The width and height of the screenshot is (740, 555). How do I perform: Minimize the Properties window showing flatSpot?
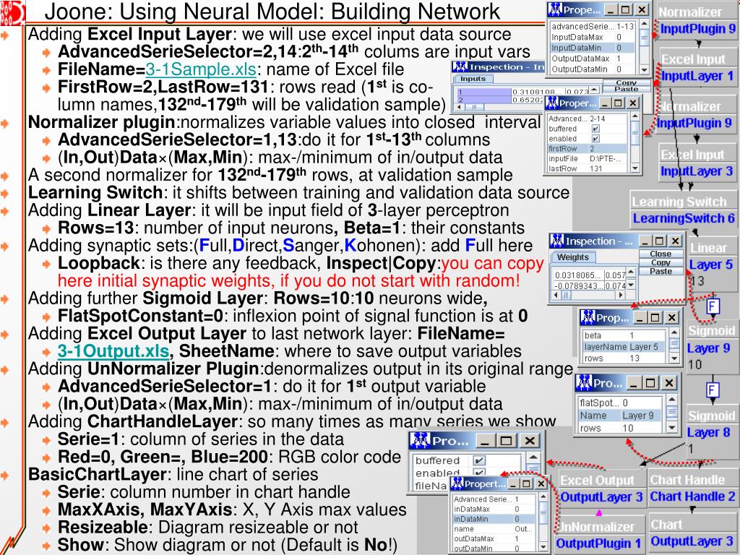tap(634, 383)
